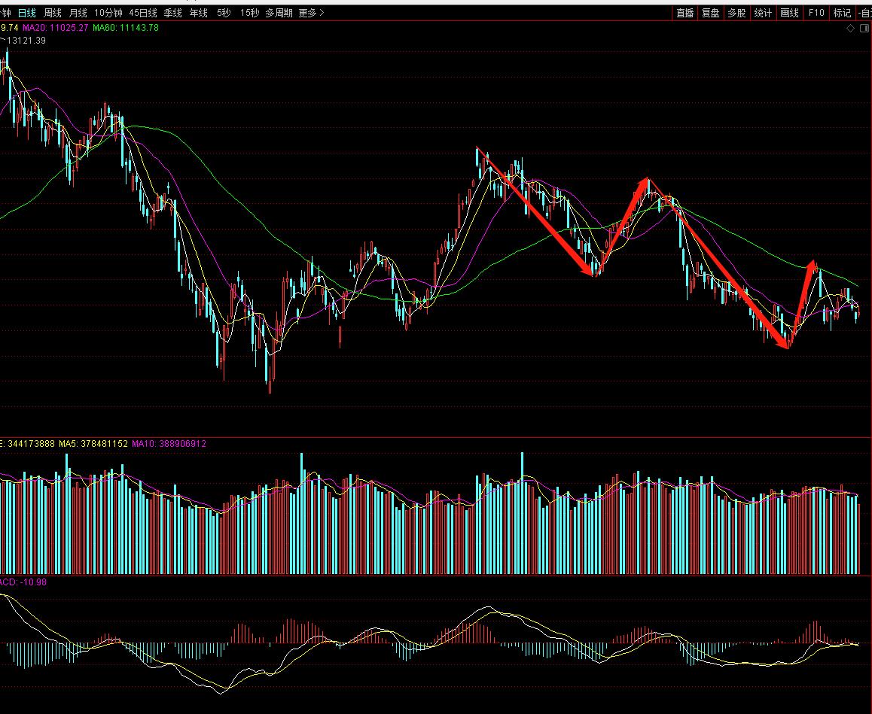
Task: Select the 15秒 period tab
Action: click(250, 13)
